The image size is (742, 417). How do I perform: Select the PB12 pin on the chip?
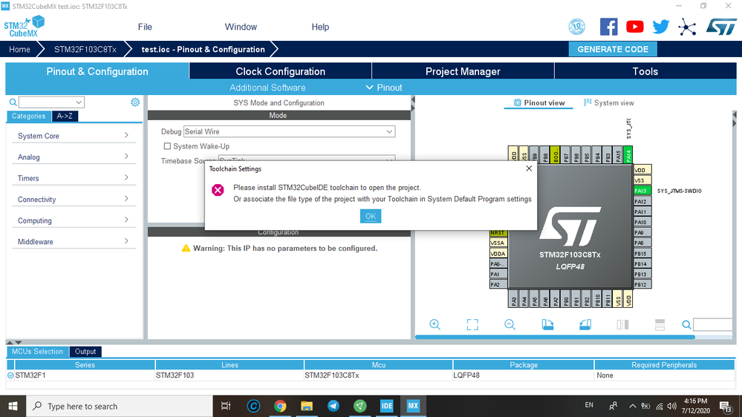(x=642, y=285)
